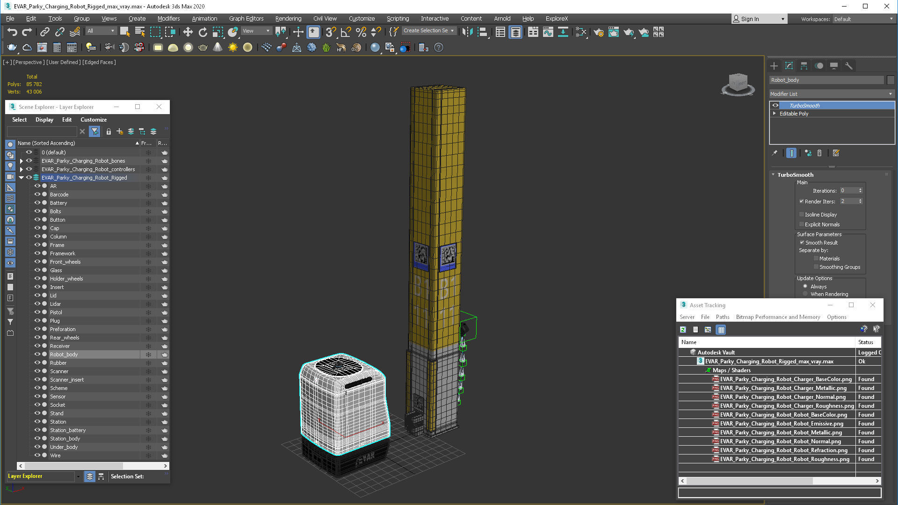Collapse the TurboSmooth rollout
Viewport: 898px width, 505px height.
pyautogui.click(x=773, y=174)
